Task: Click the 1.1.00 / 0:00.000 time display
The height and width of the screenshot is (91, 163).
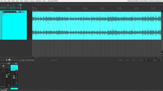Action: (26, 60)
